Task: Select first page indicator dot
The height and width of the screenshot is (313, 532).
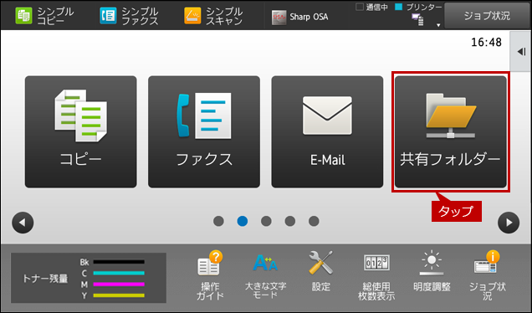Action: 218,221
